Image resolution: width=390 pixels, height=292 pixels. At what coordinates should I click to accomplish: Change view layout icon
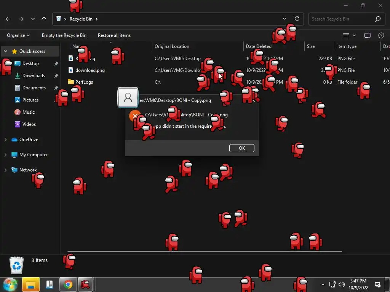click(x=346, y=35)
